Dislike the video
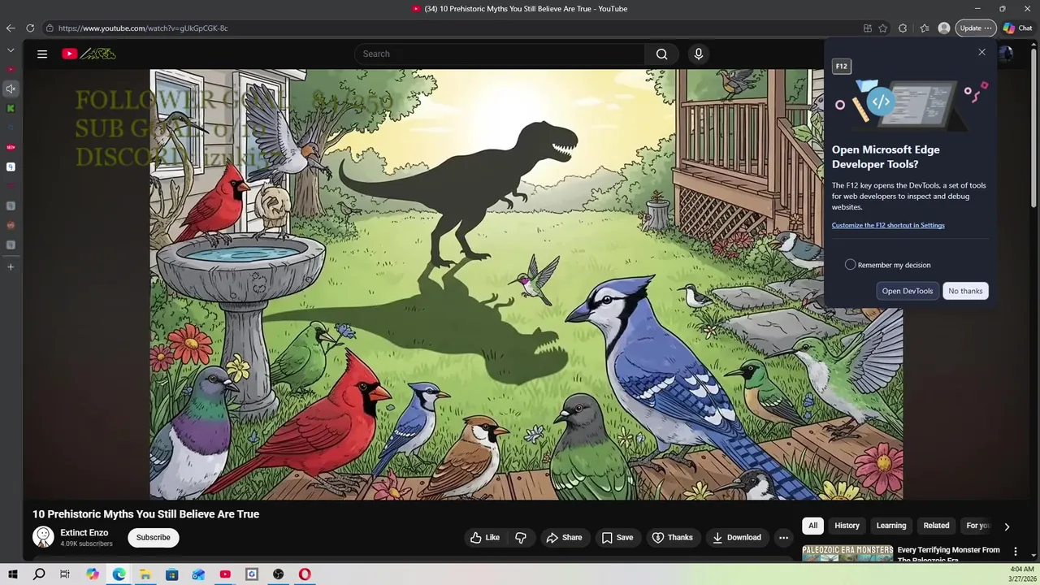 tap(521, 537)
